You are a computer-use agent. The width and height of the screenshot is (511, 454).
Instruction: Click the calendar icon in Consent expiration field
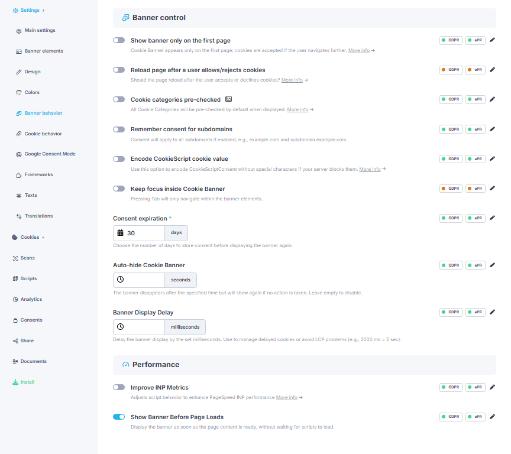pyautogui.click(x=120, y=233)
